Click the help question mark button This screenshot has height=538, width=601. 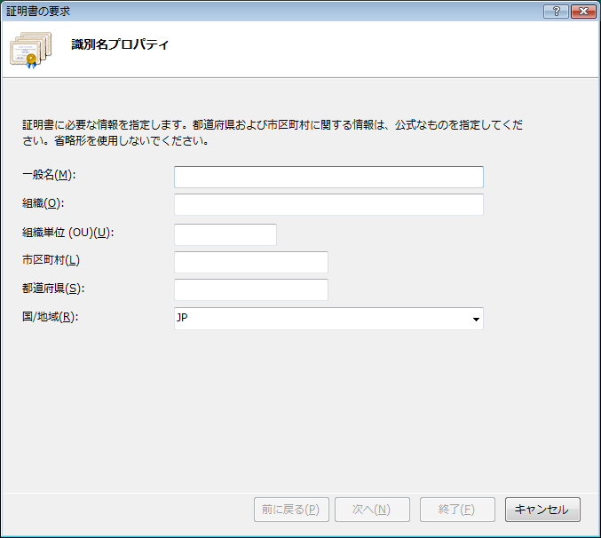pos(558,11)
